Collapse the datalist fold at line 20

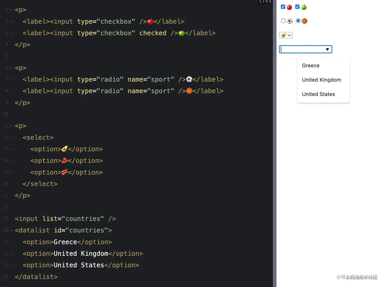point(11,231)
